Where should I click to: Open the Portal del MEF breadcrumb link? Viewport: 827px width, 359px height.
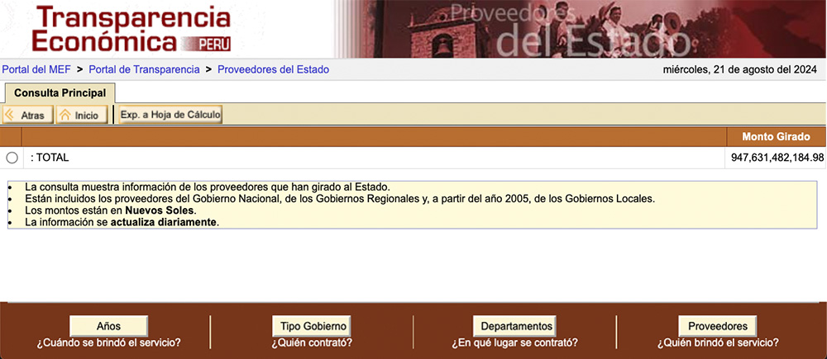[x=36, y=70]
